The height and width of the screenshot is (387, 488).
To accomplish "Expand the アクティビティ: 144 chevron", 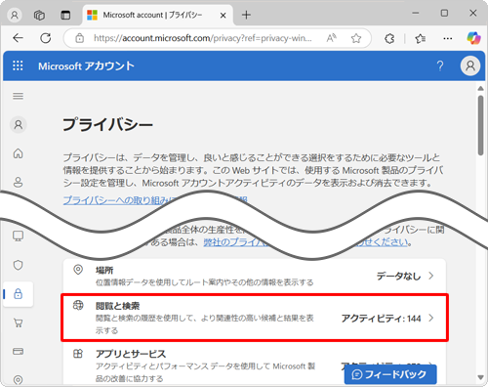I will (x=431, y=318).
